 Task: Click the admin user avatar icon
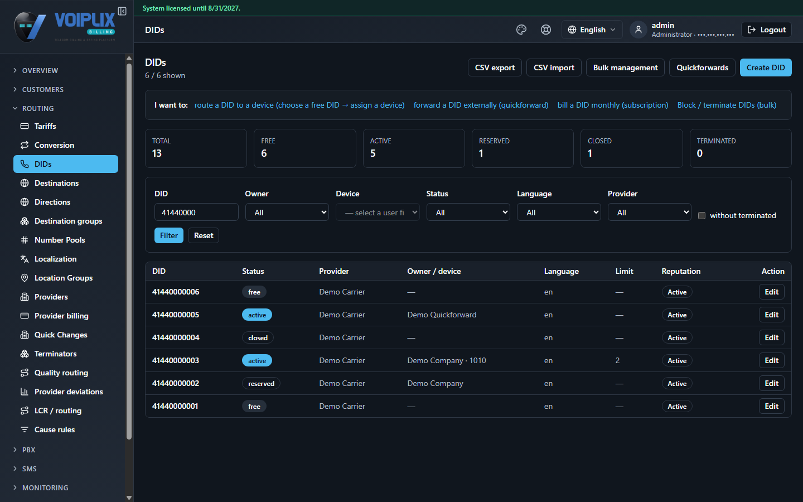click(x=638, y=30)
